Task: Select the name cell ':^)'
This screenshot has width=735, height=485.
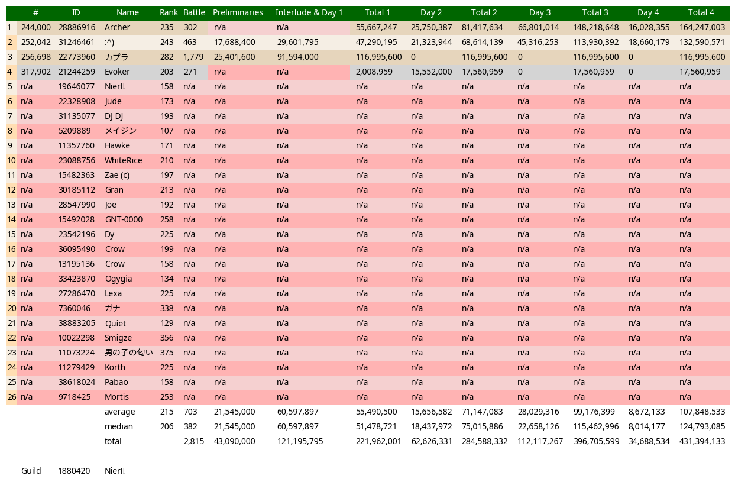Action: (109, 42)
